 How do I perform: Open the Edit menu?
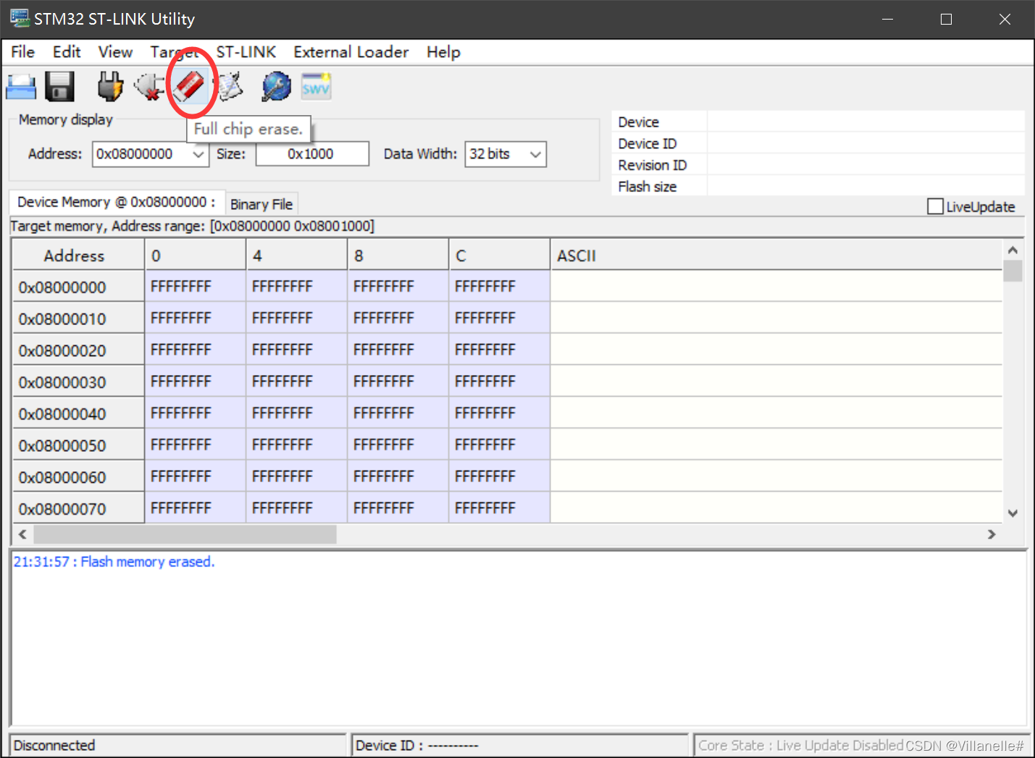(x=67, y=52)
